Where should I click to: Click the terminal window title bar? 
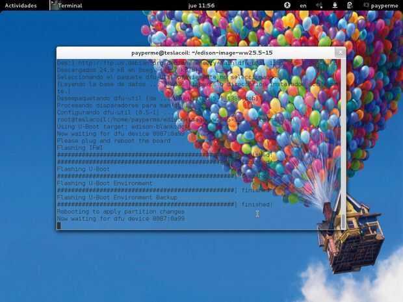(x=201, y=53)
